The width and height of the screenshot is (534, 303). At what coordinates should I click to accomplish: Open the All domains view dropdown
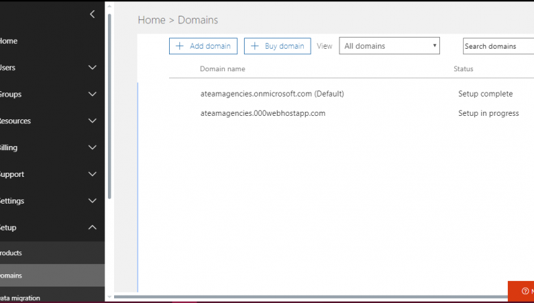coord(389,46)
